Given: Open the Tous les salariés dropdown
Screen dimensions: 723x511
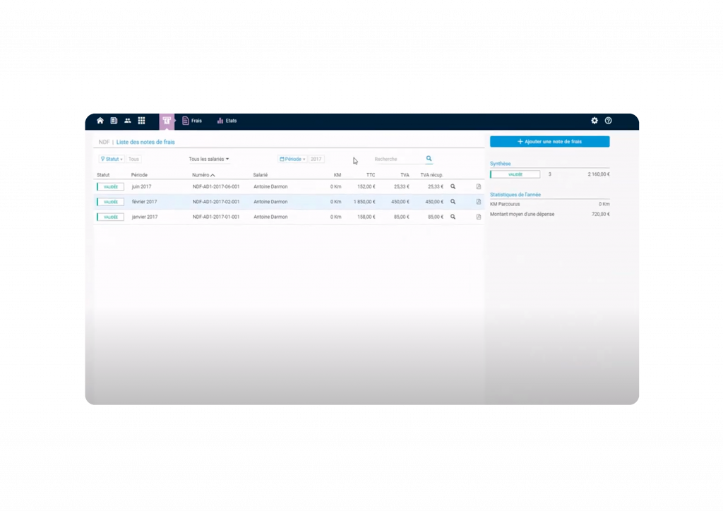Looking at the screenshot, I should pyautogui.click(x=209, y=160).
